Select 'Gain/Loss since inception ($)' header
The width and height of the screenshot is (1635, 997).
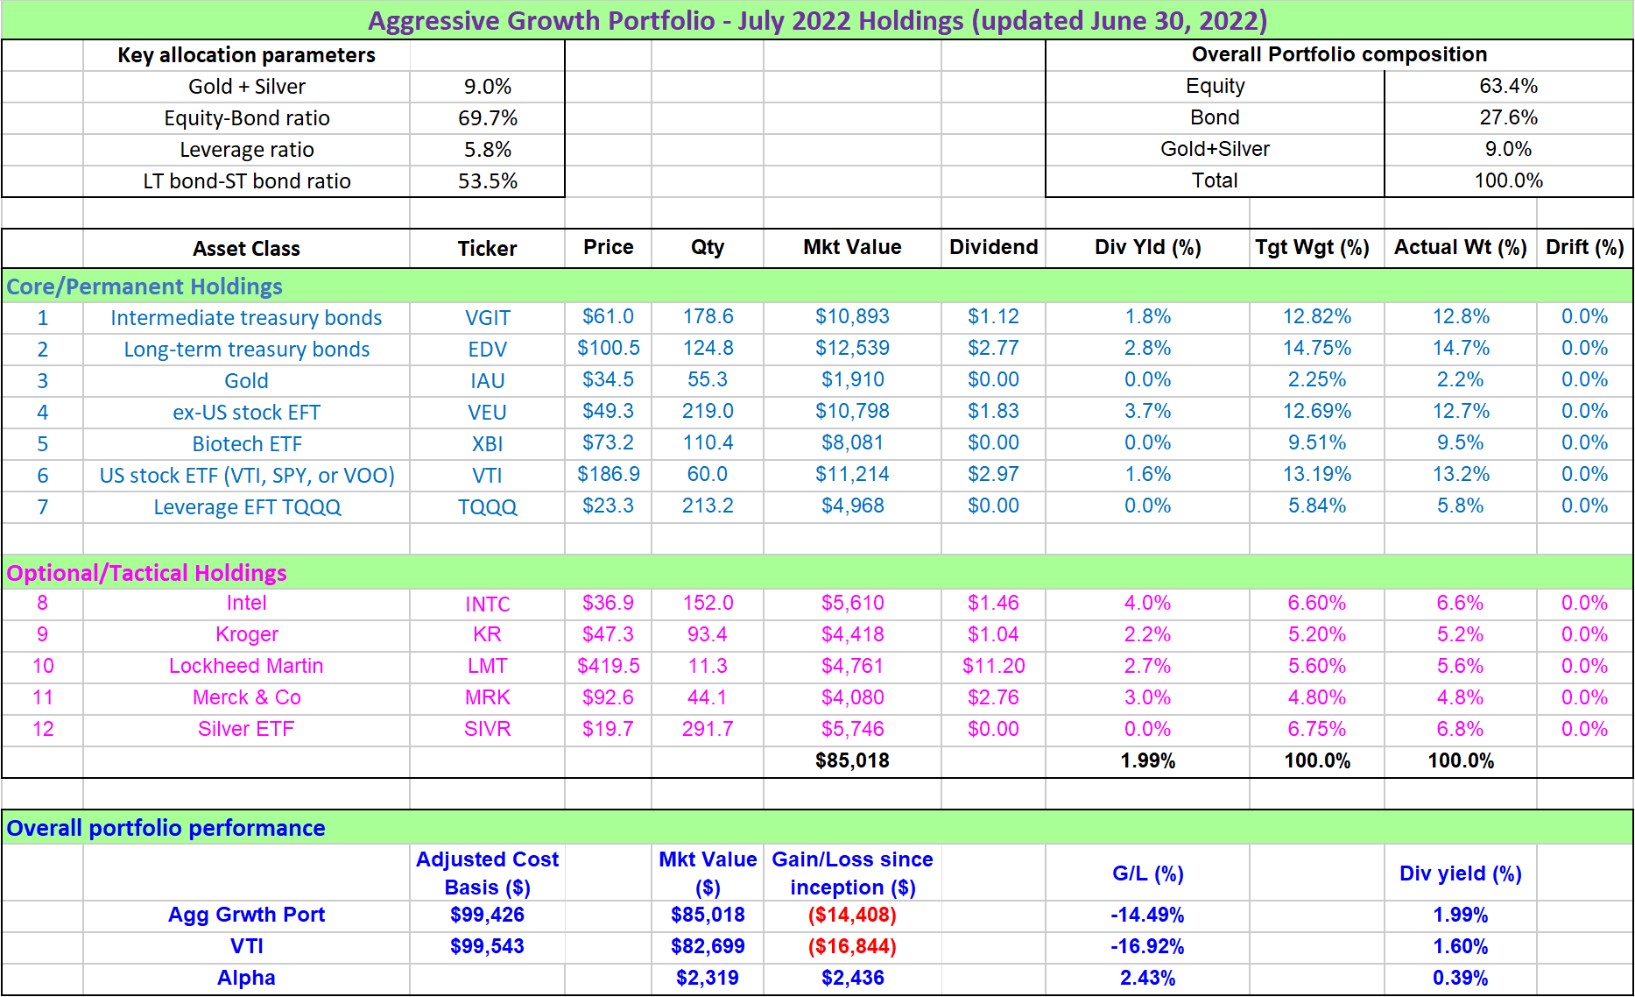click(x=852, y=873)
